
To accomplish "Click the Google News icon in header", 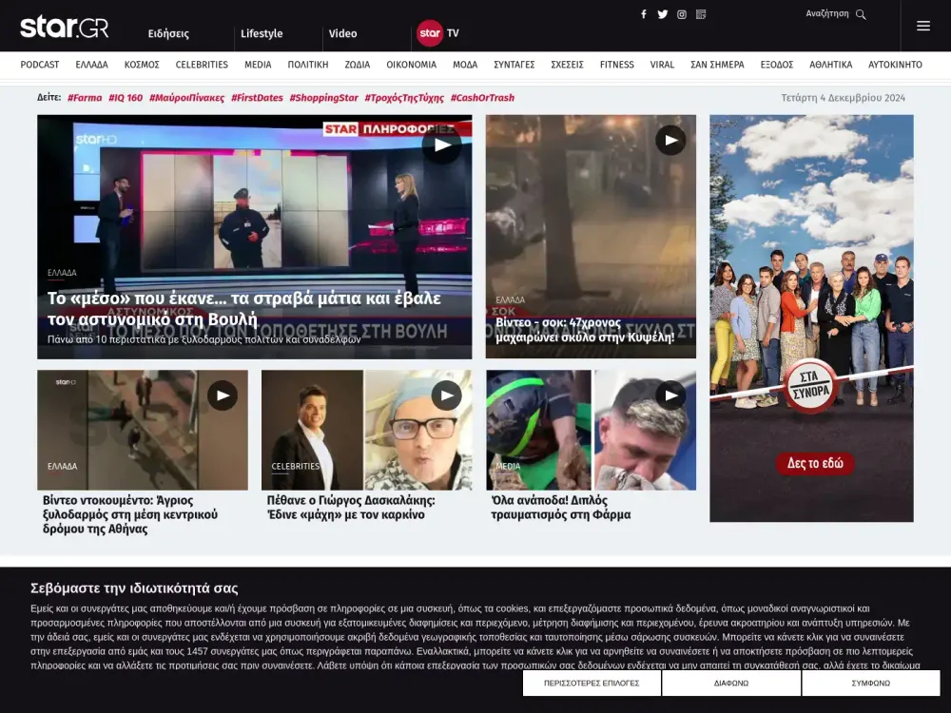I will click(x=701, y=14).
